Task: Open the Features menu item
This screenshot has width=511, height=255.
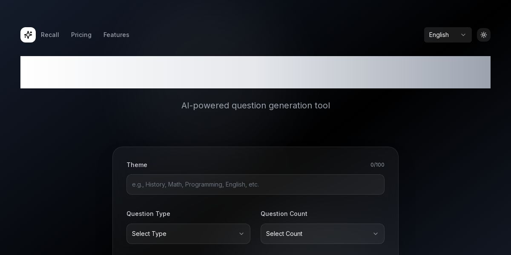Action: point(116,35)
